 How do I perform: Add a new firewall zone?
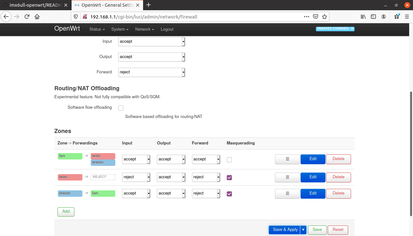click(66, 212)
